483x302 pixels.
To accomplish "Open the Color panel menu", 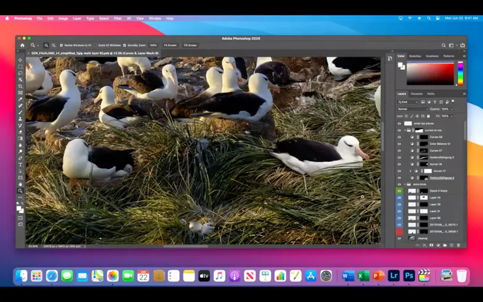I will (x=464, y=56).
